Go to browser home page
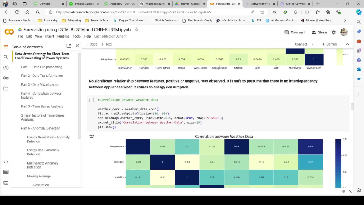The image size is (364, 205). click(27, 12)
